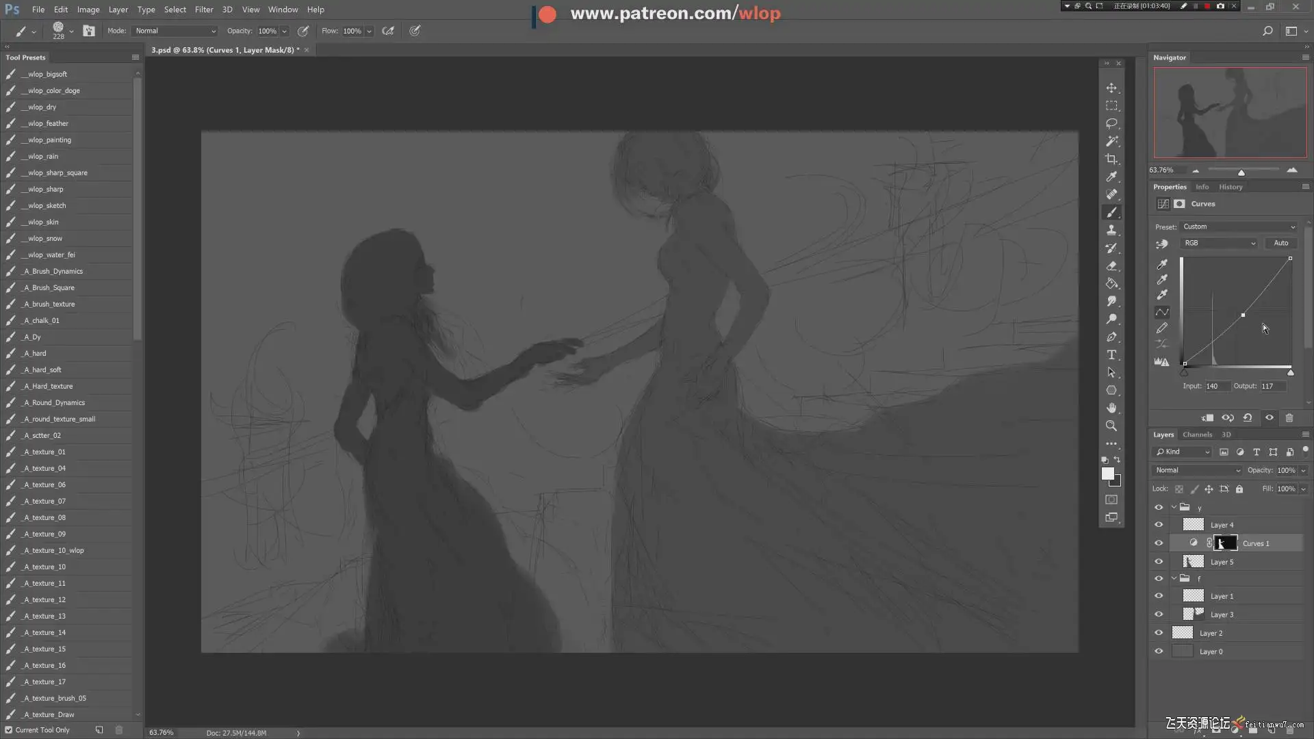Open the Filter menu
This screenshot has height=739, width=1314.
203,10
